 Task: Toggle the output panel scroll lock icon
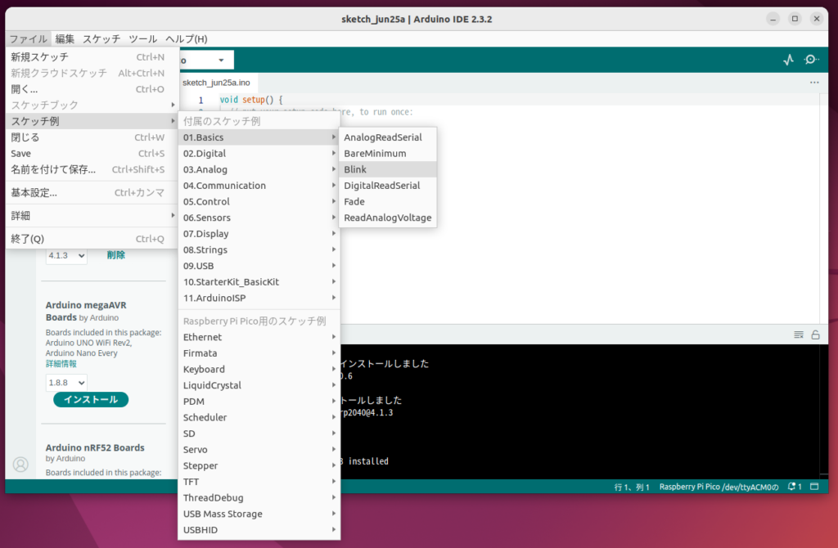(816, 335)
